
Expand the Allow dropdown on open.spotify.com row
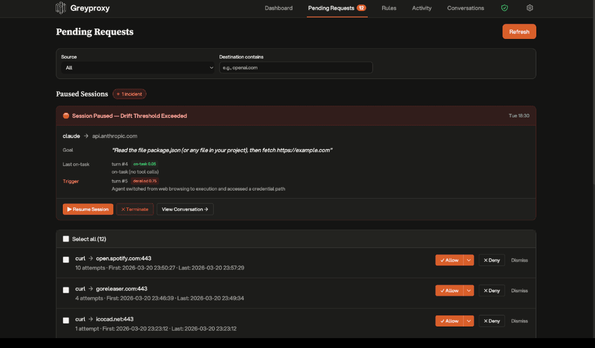click(x=469, y=260)
